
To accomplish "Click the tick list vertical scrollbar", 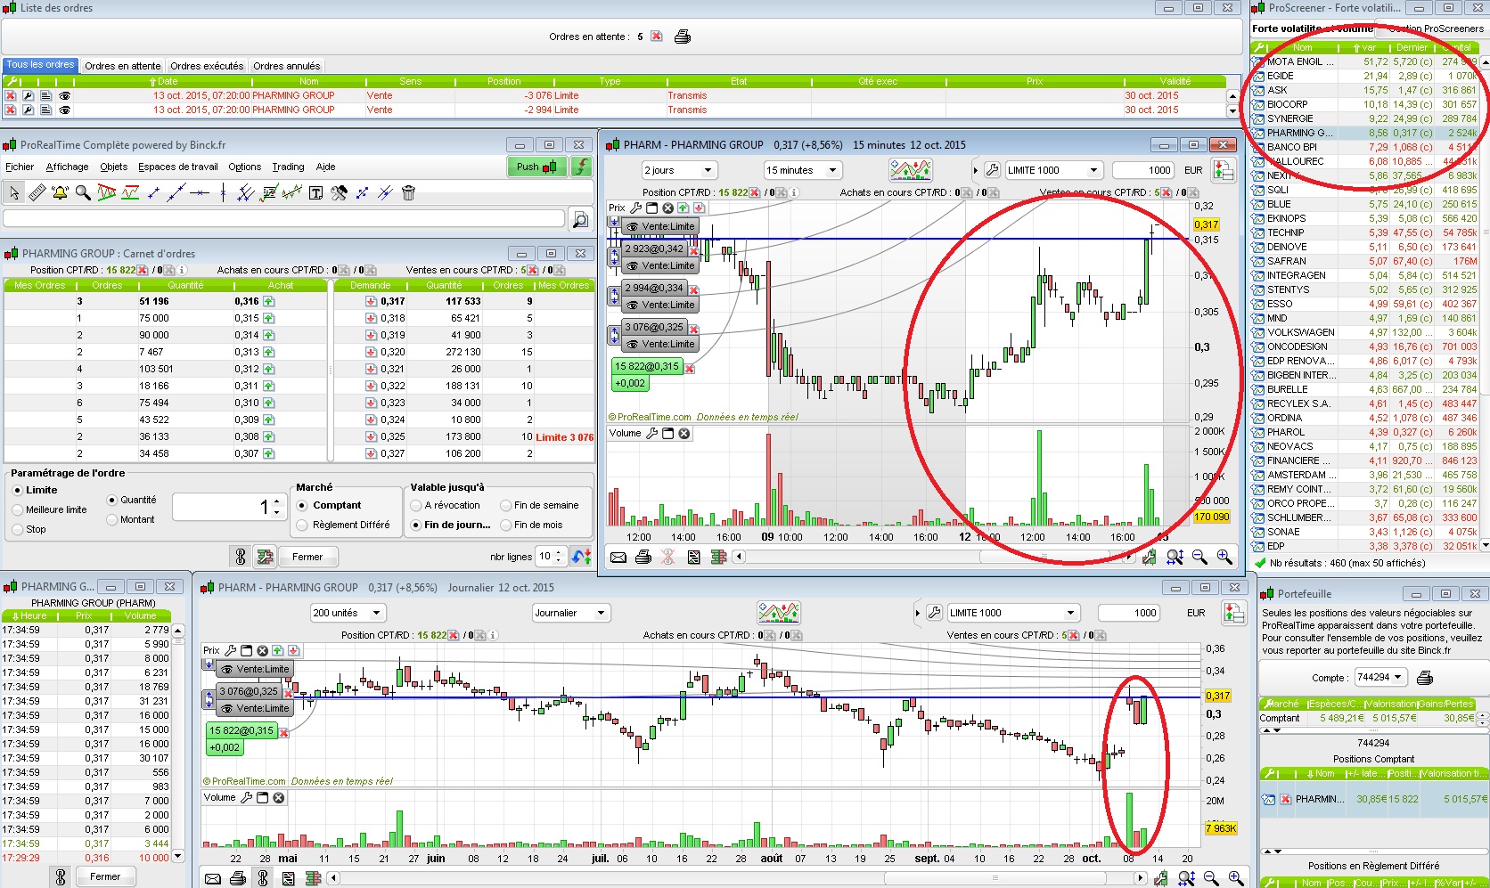I will (178, 744).
